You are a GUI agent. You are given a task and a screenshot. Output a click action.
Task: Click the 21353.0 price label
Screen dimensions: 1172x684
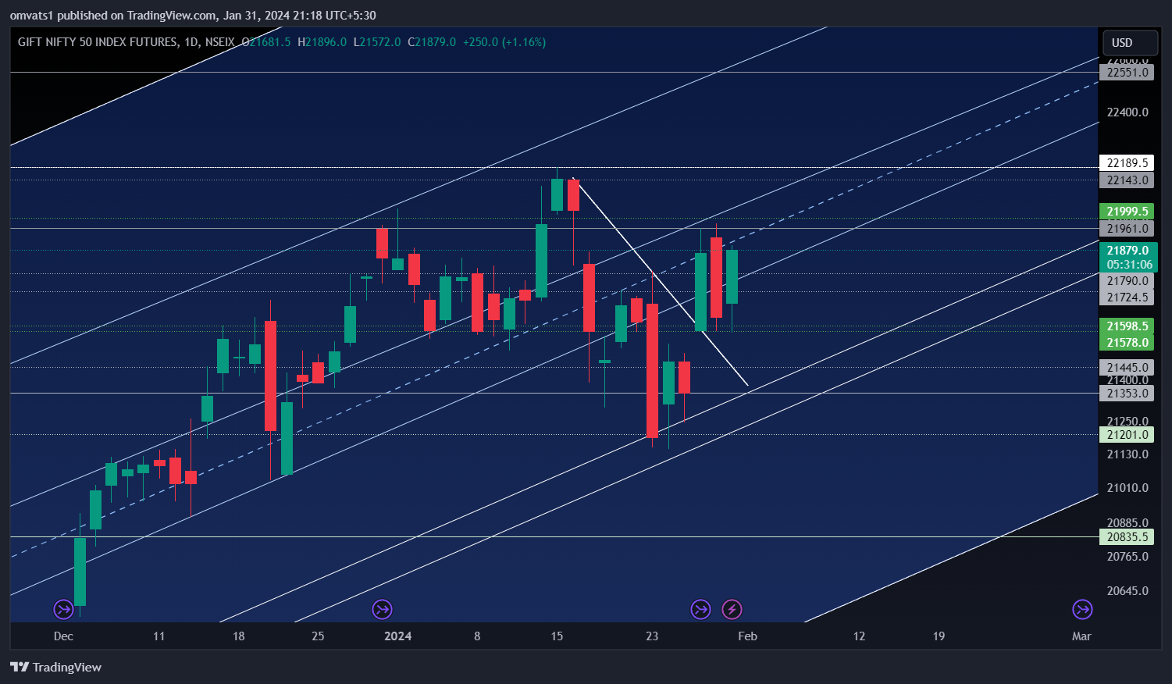click(1128, 394)
